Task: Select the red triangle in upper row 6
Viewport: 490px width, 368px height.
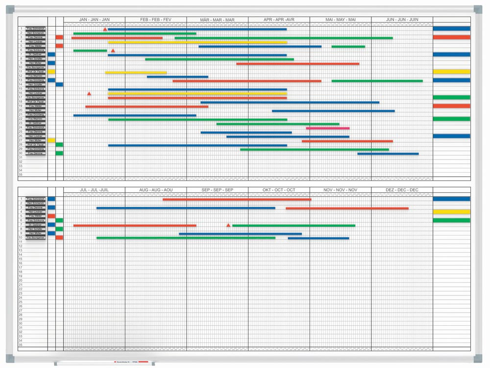Action: tap(113, 51)
